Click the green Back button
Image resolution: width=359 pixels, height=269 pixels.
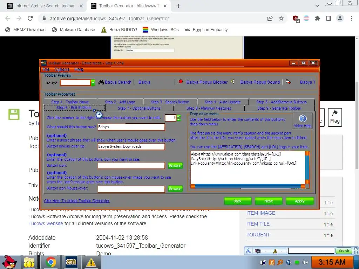[x=237, y=201]
